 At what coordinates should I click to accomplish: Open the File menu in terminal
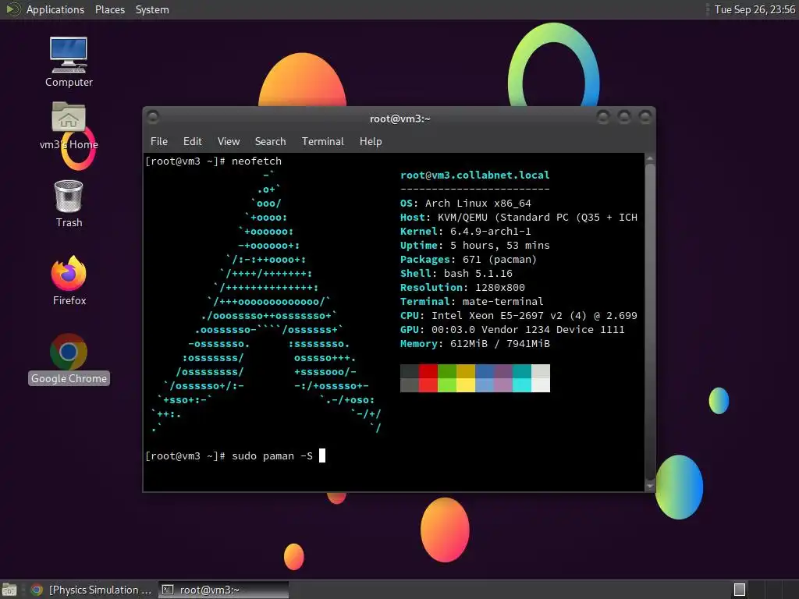[159, 141]
